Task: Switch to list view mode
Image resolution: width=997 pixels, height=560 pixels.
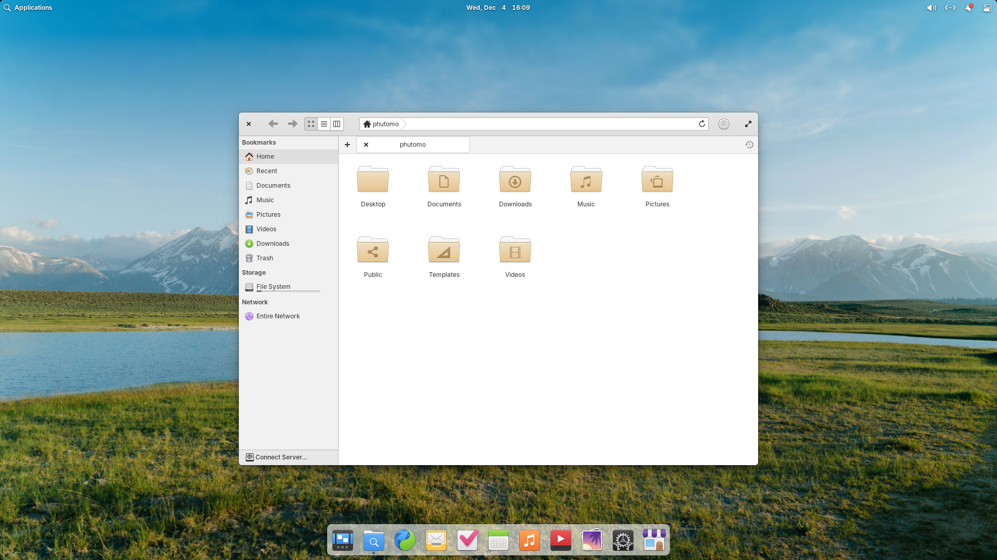Action: 324,124
